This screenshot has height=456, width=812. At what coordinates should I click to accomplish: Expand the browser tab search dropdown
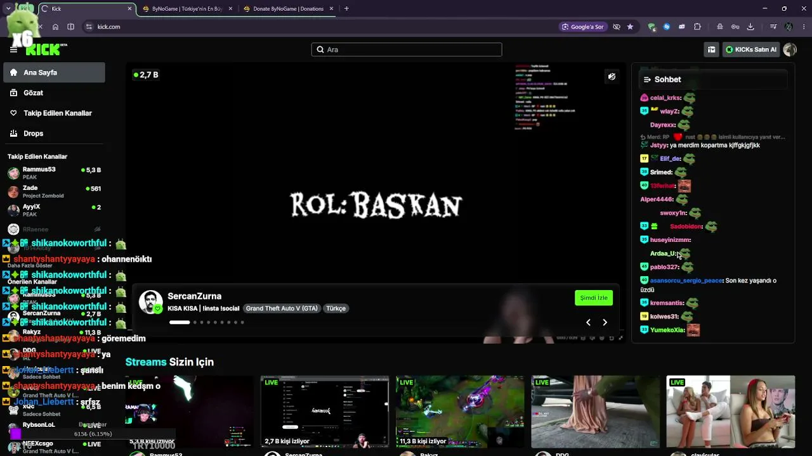tap(8, 9)
